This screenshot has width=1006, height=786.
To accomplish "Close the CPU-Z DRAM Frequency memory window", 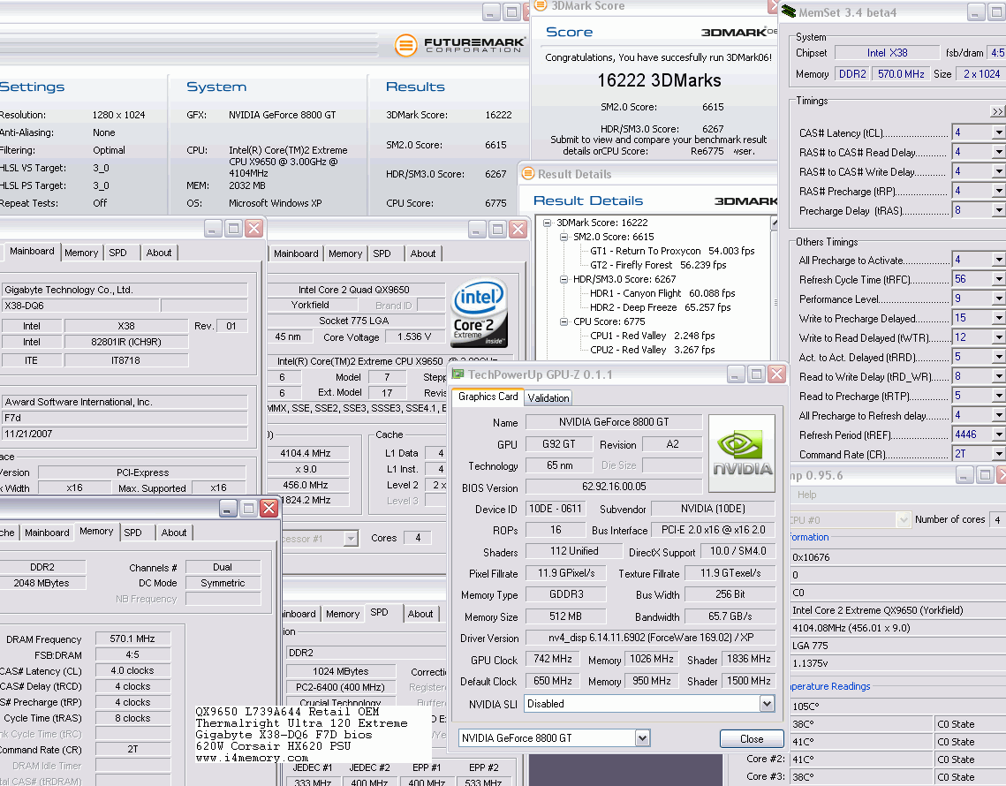I will [x=269, y=509].
